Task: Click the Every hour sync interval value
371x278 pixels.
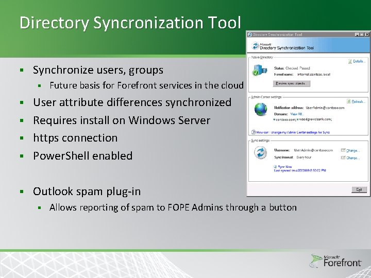Action: 304,158
